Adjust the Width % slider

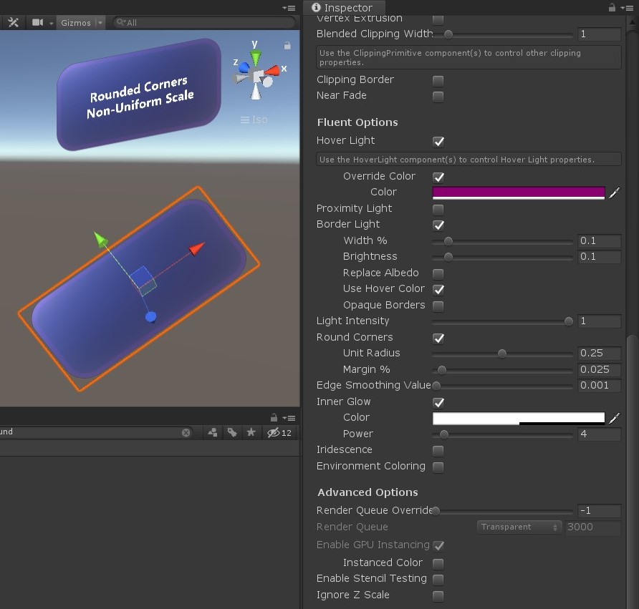click(x=502, y=241)
